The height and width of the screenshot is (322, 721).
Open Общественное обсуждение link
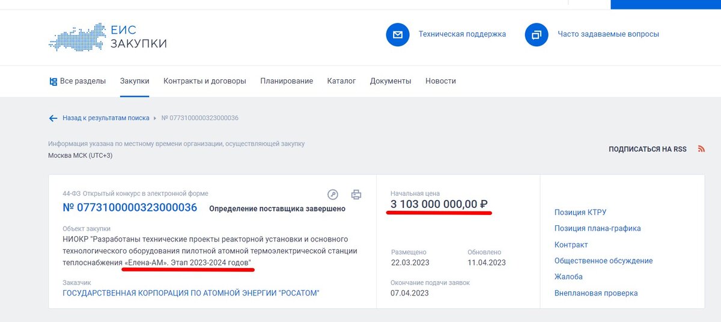603,261
